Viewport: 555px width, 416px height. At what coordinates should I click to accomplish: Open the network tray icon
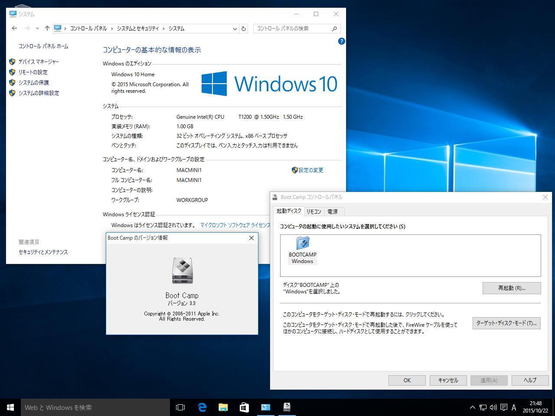pyautogui.click(x=483, y=407)
